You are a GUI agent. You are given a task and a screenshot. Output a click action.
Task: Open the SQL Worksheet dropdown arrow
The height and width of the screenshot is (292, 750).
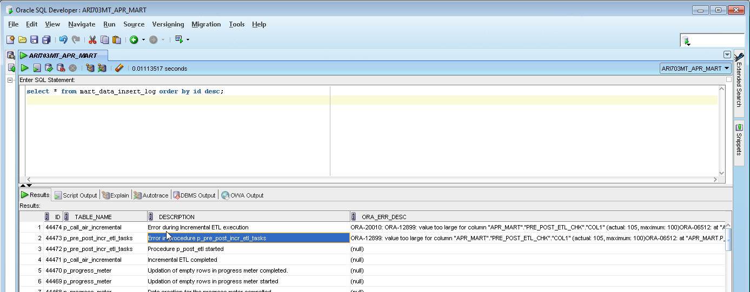tap(188, 39)
